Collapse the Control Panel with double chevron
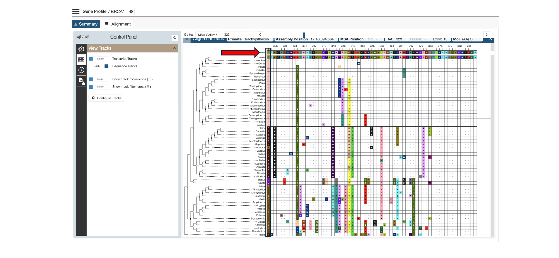559x258 pixels. coord(175,38)
